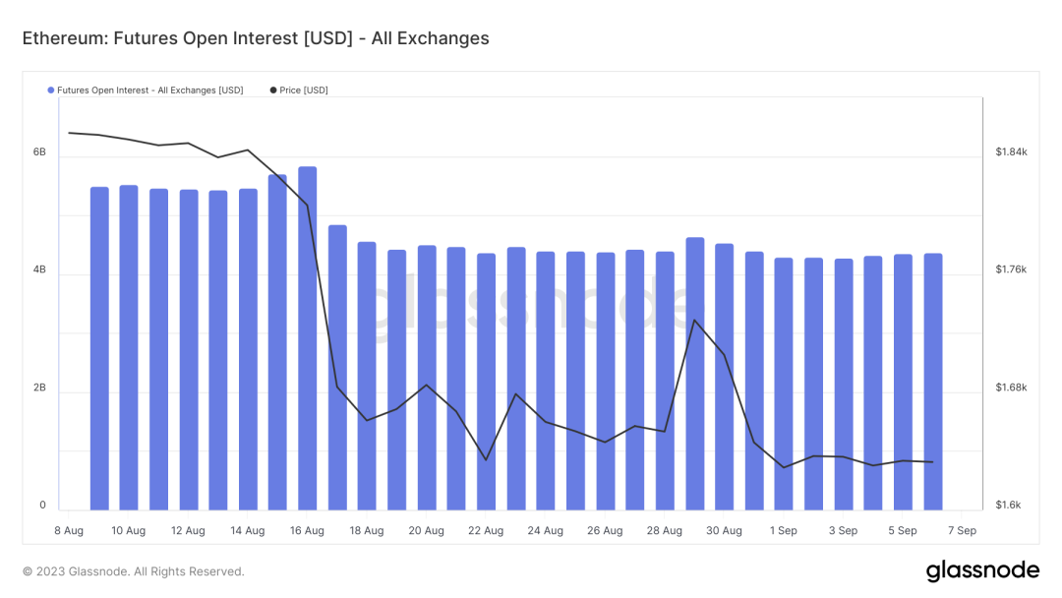Click the glassnode logo at bottom right
1062x598 pixels.
[x=982, y=571]
